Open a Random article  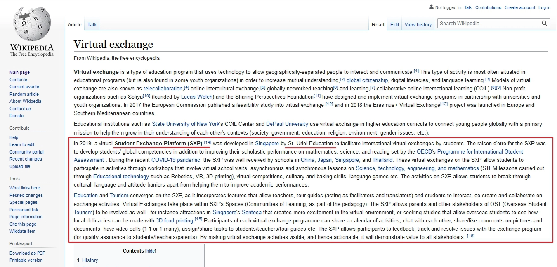coord(24,95)
